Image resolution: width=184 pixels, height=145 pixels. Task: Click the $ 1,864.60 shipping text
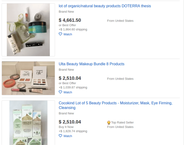[x=73, y=29]
